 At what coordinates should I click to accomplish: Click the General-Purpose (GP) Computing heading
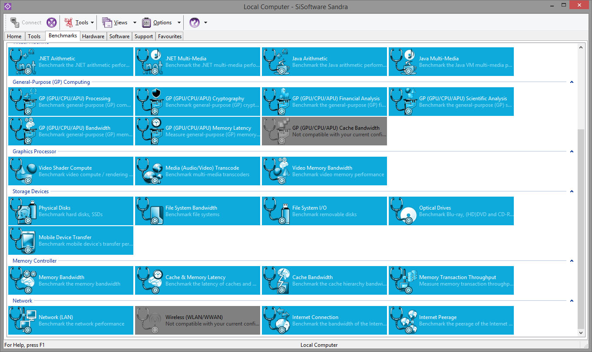click(x=51, y=82)
